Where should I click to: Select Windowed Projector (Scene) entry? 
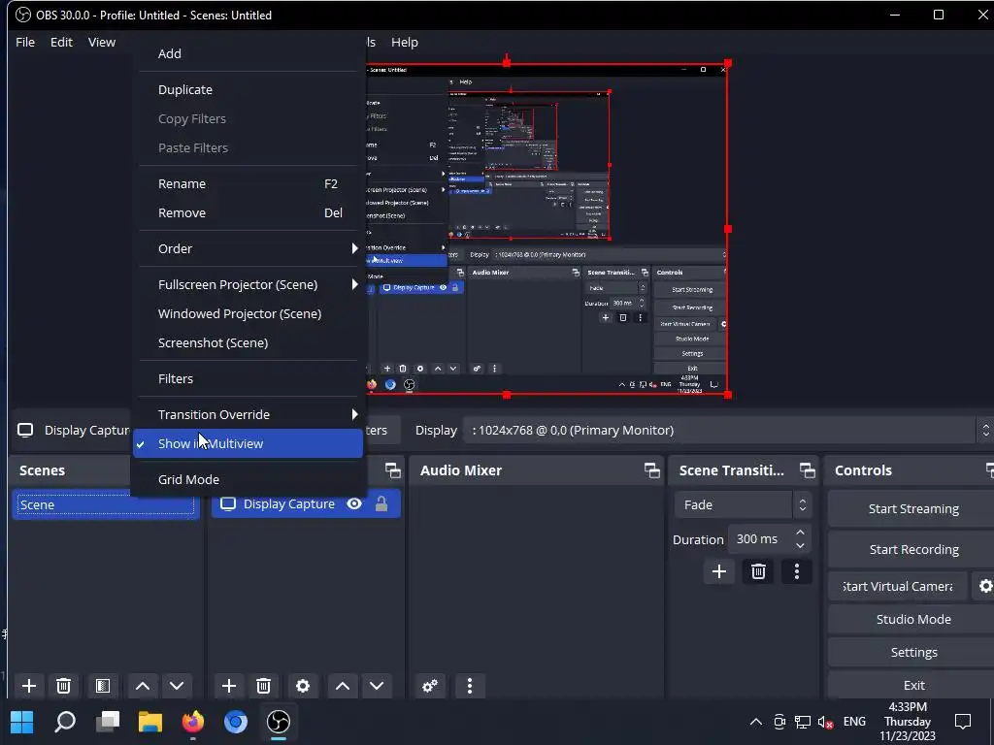tap(249, 313)
